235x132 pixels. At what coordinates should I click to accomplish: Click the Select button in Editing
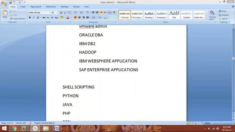click(x=224, y=19)
